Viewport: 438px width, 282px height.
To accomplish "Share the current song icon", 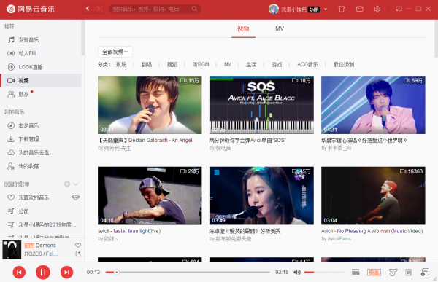I will (78, 254).
